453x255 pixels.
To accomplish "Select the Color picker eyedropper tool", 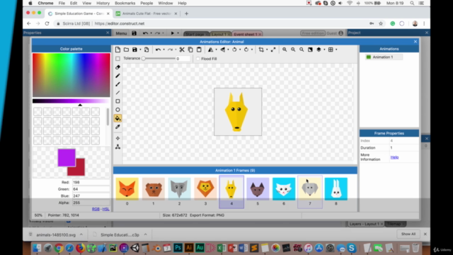I will pyautogui.click(x=117, y=127).
